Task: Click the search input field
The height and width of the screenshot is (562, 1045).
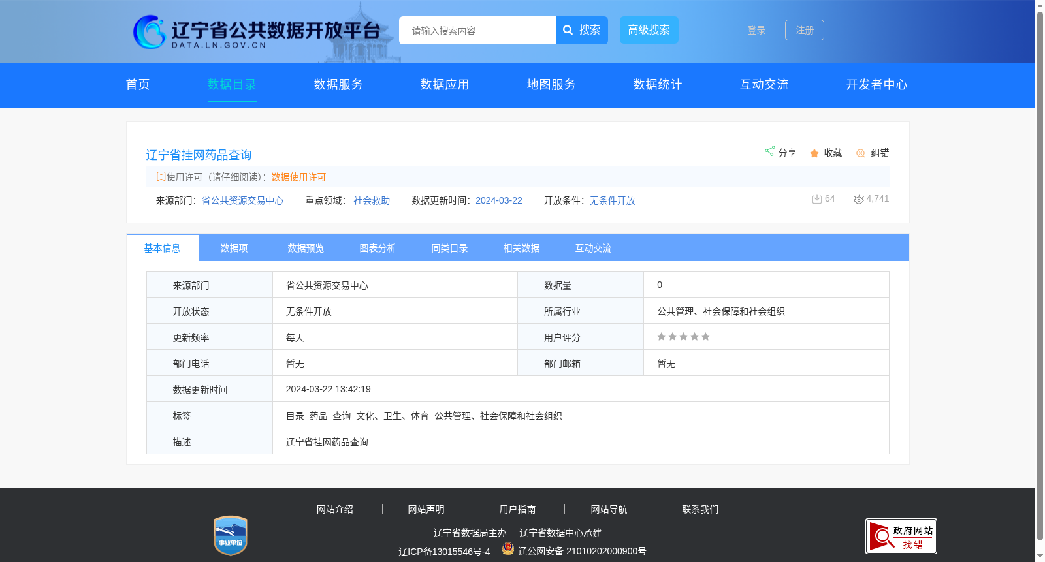Action: tap(477, 30)
